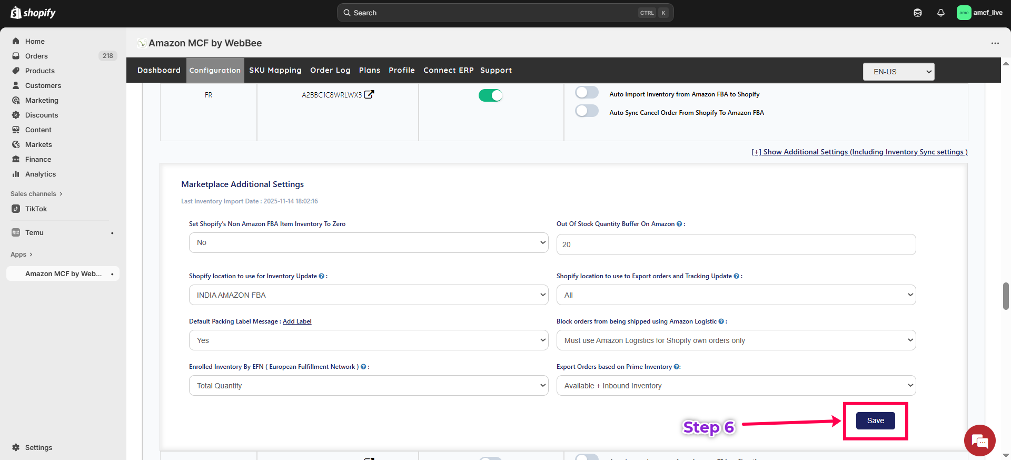Enable Auto Import Inventory from Amazon FBA toggle

coord(587,93)
